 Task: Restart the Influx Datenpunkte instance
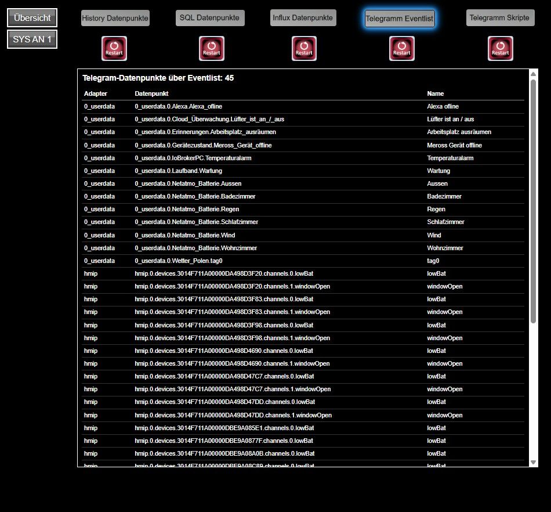pyautogui.click(x=304, y=49)
